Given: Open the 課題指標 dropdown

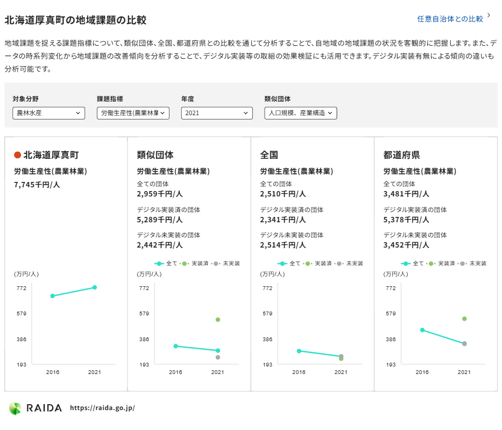Looking at the screenshot, I should coord(133,113).
